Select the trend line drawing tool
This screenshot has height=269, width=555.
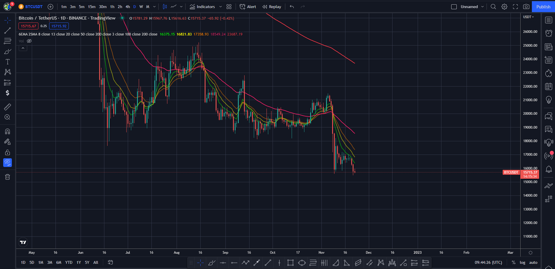[7, 30]
